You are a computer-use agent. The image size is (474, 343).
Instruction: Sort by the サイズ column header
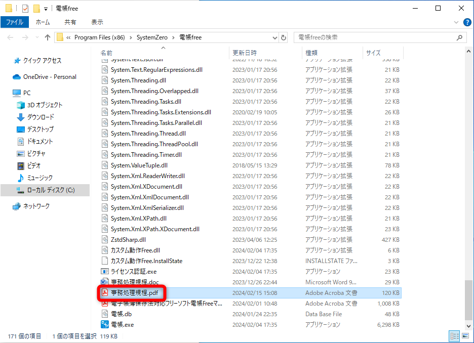coord(373,53)
